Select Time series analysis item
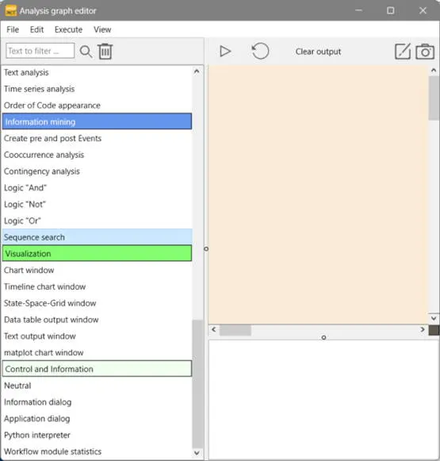The height and width of the screenshot is (461, 440). click(98, 89)
